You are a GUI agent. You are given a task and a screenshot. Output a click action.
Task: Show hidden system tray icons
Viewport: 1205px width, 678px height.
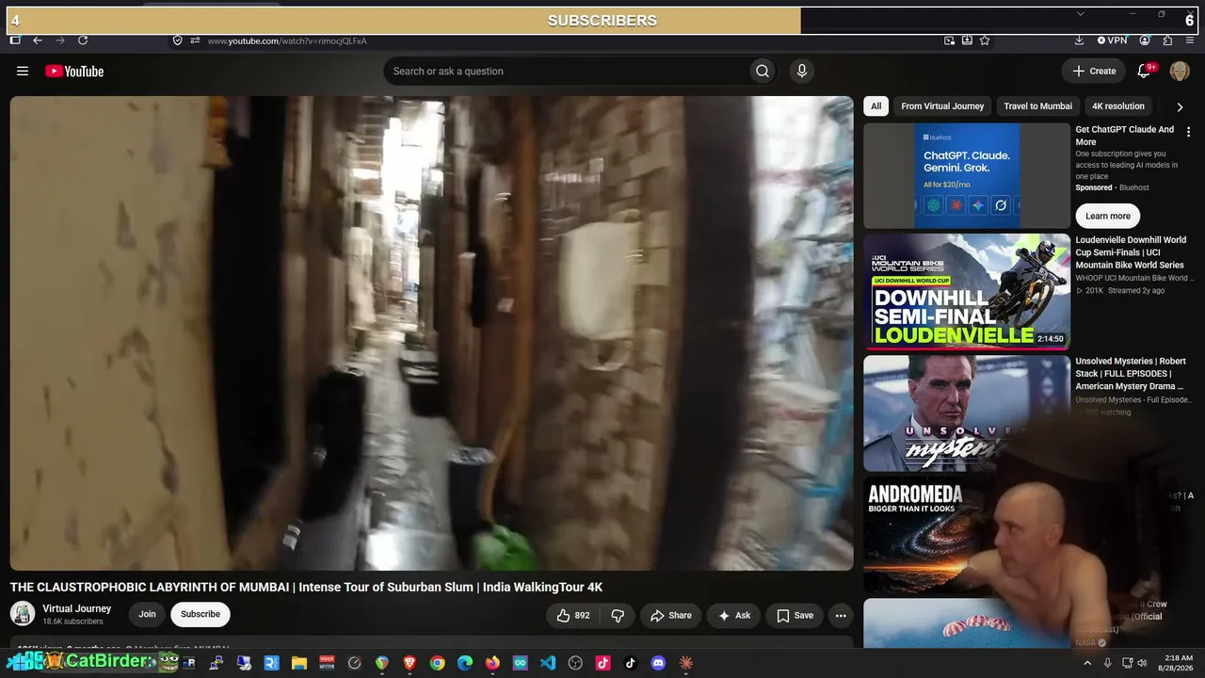[x=1087, y=663]
